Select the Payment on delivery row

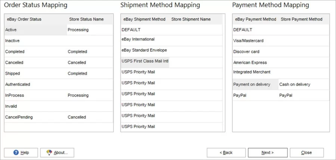(255, 84)
